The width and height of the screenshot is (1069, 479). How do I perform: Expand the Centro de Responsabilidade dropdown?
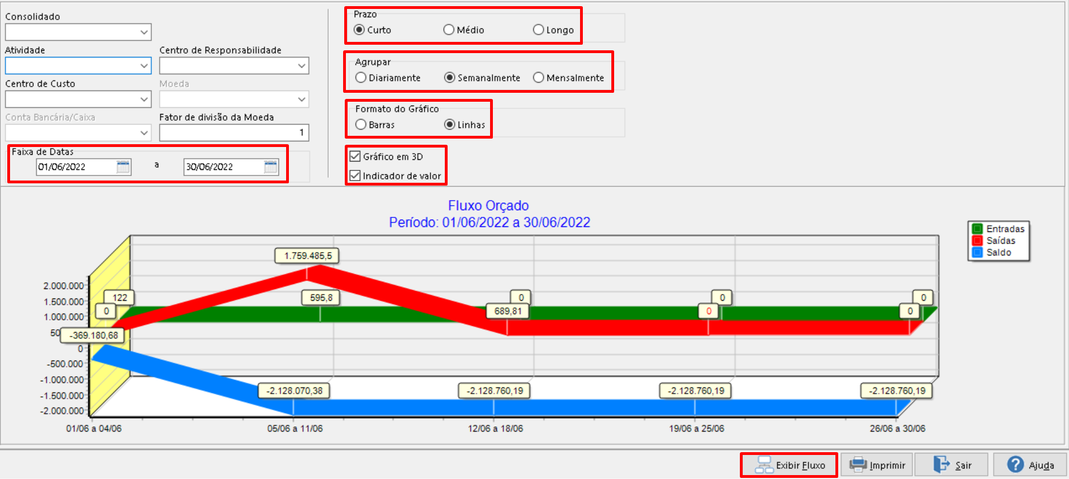pos(302,66)
